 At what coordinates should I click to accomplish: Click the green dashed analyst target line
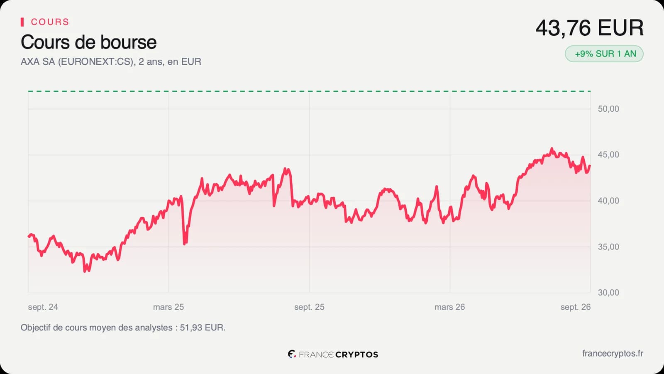[x=309, y=91]
